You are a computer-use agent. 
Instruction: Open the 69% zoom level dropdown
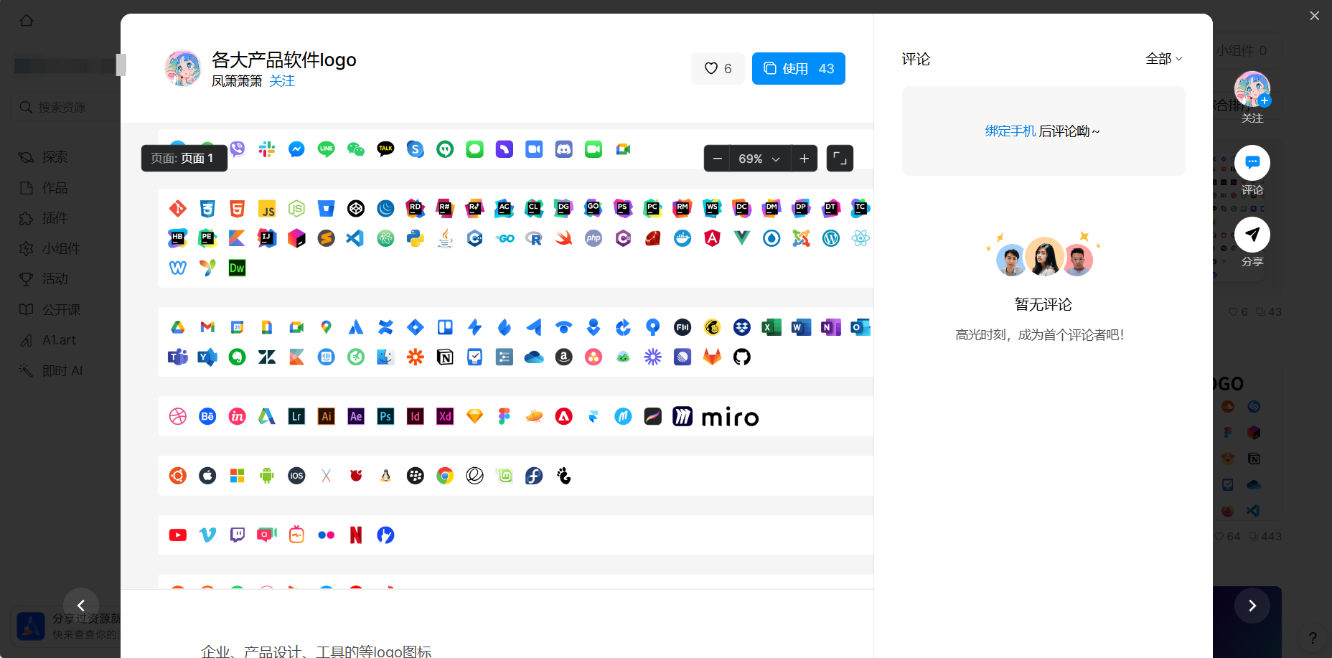pyautogui.click(x=760, y=159)
